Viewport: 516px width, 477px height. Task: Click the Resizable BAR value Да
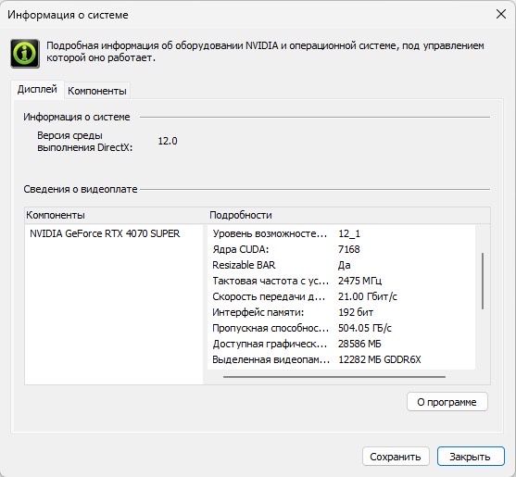point(345,265)
